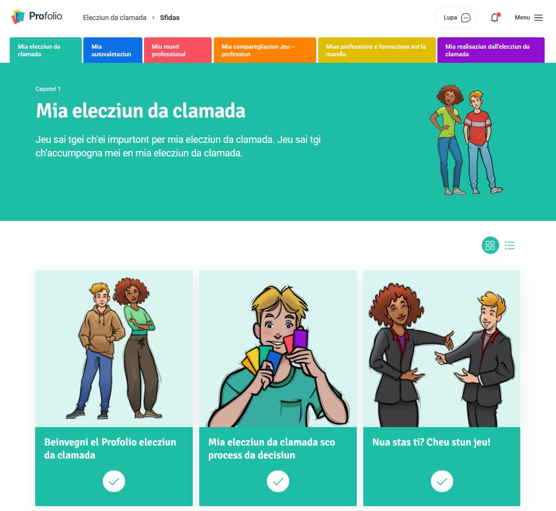
Task: Open the hamburger Menu icon
Action: (538, 18)
